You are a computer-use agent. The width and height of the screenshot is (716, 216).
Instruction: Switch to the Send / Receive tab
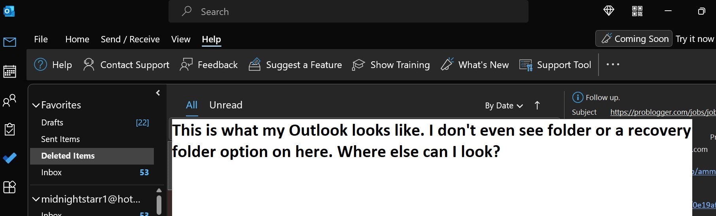coord(130,39)
